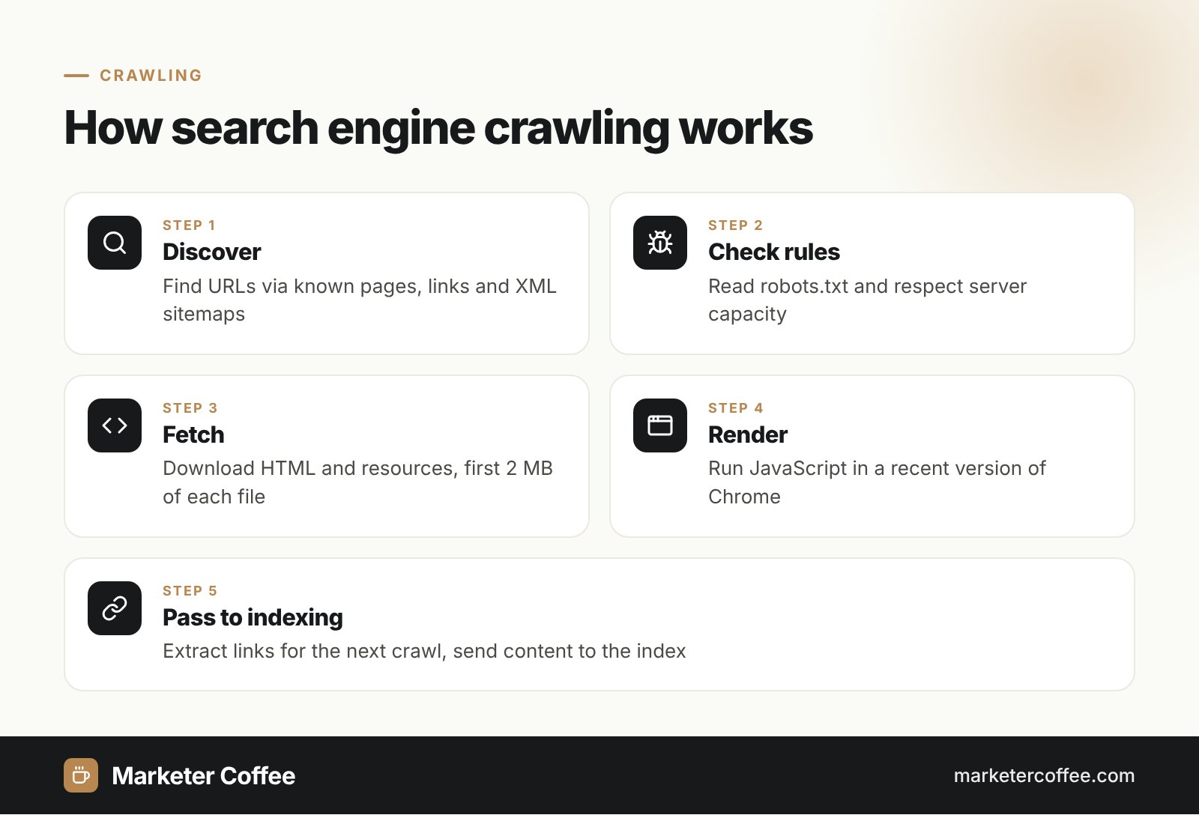This screenshot has width=1199, height=815.
Task: Click the bug icon beside Check rules
Action: 660,243
